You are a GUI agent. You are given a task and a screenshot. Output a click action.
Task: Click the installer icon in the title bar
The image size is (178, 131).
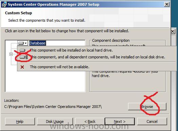point(4,4)
